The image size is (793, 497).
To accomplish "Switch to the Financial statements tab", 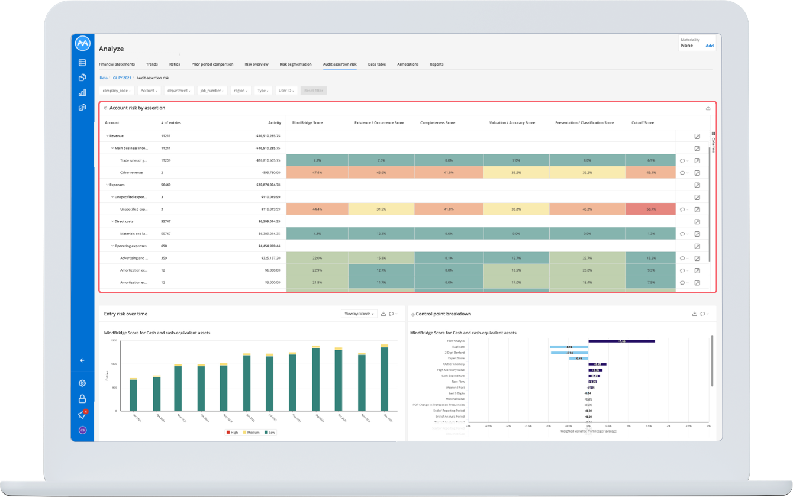I will [x=117, y=64].
